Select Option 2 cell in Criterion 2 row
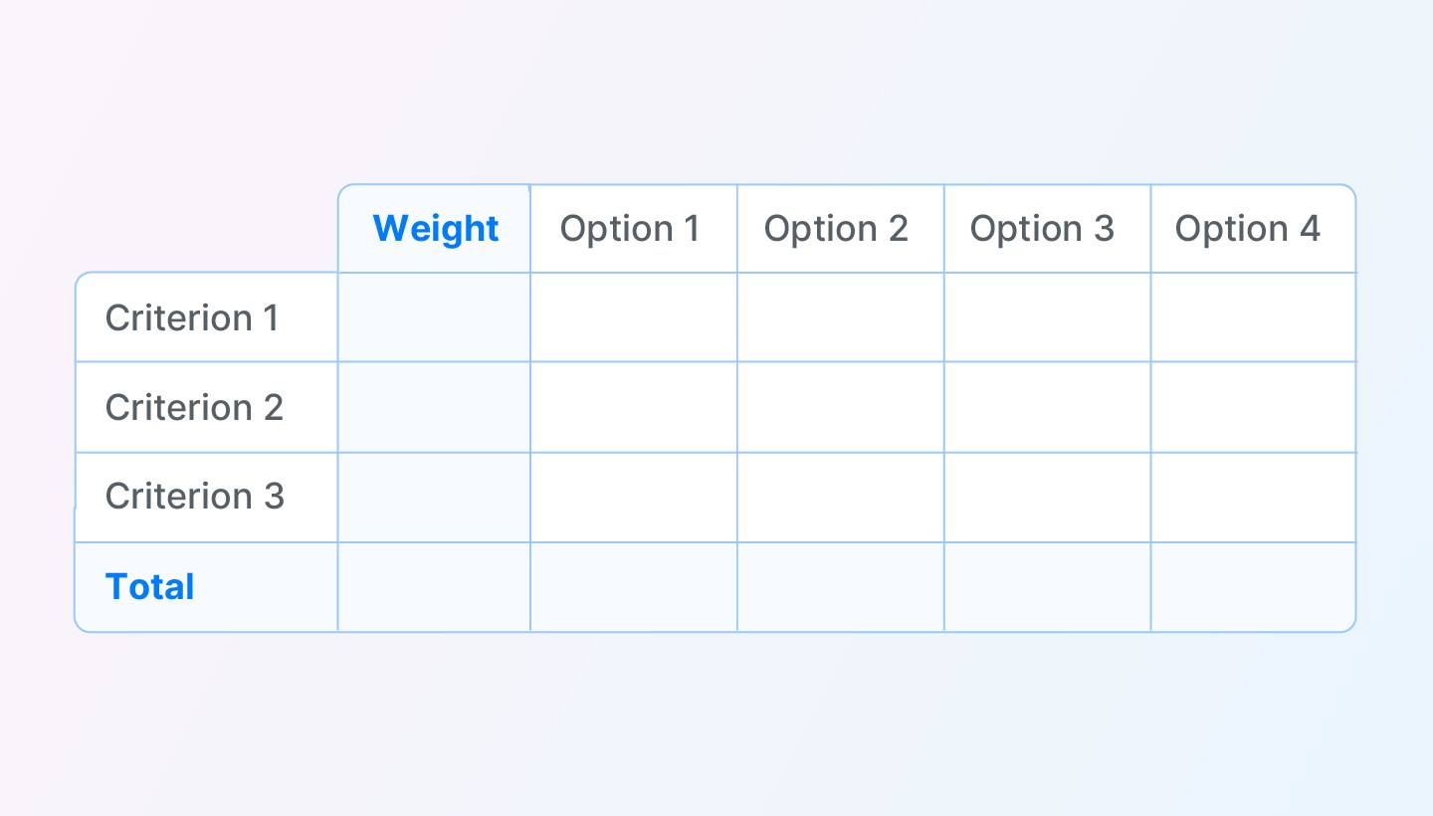Image resolution: width=1433 pixels, height=816 pixels. click(x=841, y=408)
